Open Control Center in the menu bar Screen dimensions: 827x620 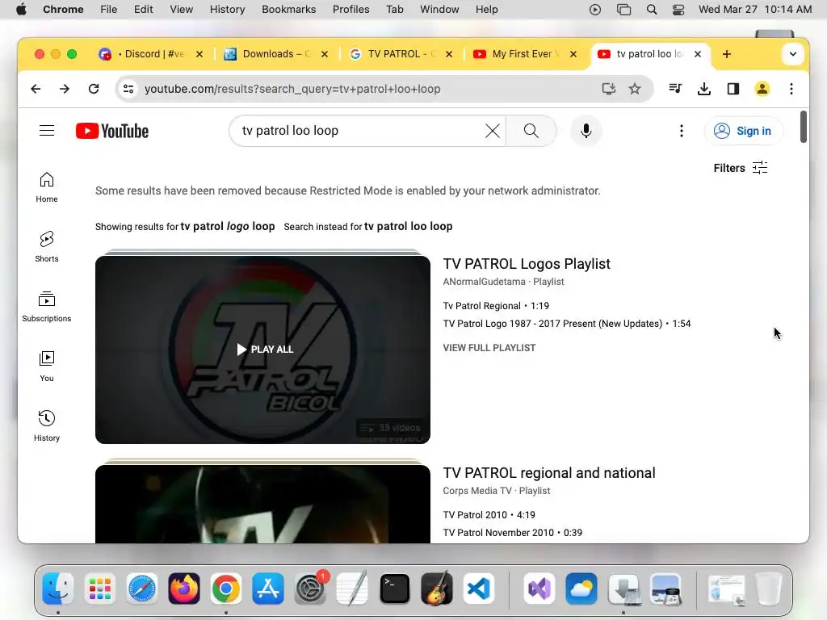click(x=678, y=10)
